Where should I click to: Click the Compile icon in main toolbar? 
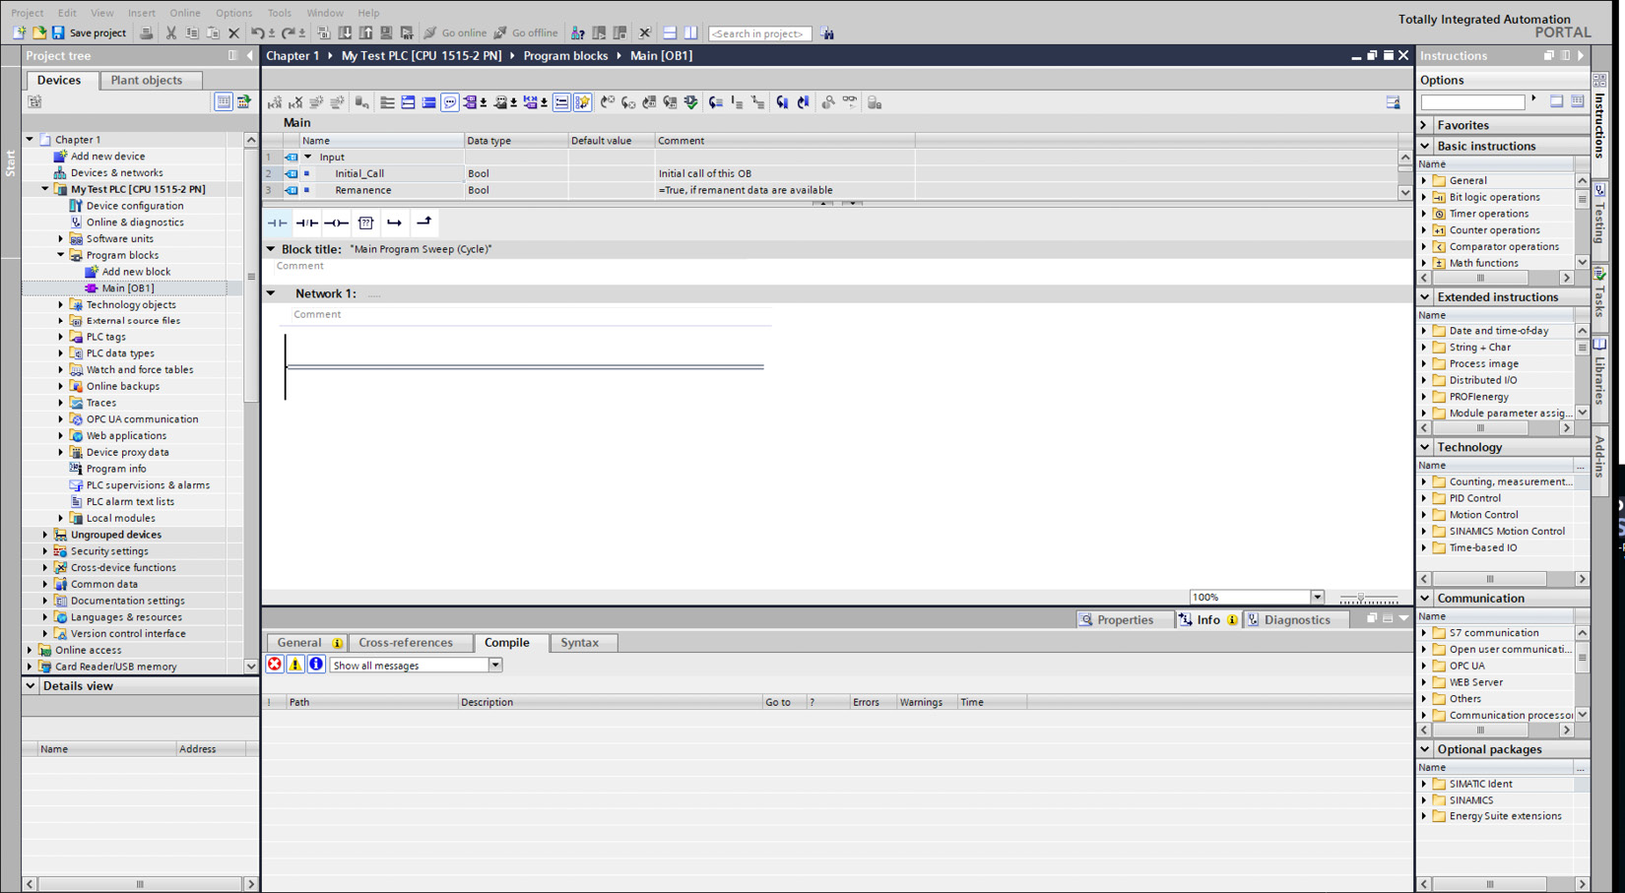324,33
